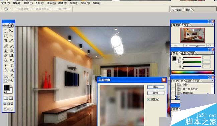Select the Hand tool in toolbox
The width and height of the screenshot is (217, 126).
point(6,80)
